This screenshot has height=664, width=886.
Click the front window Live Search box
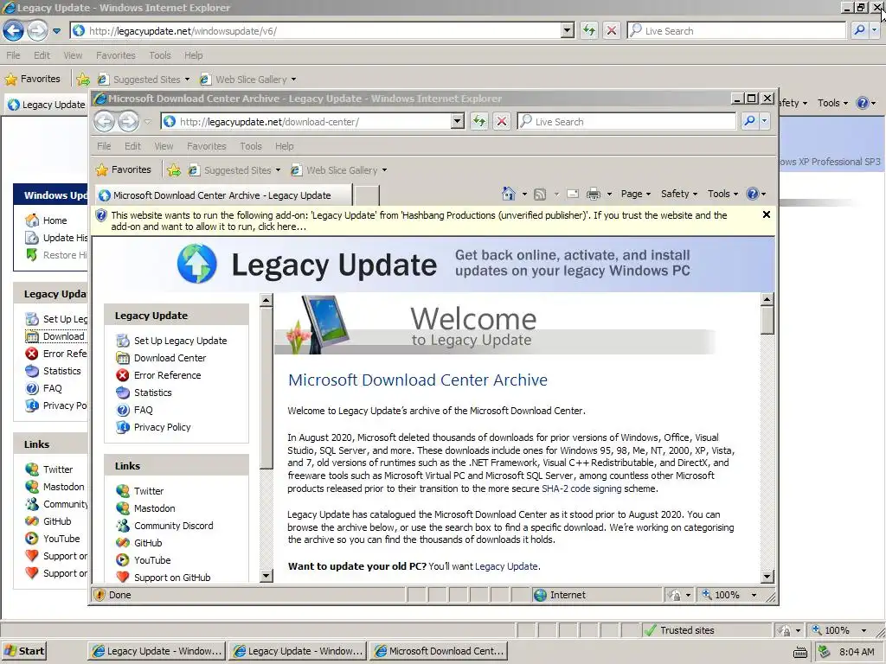click(x=626, y=121)
